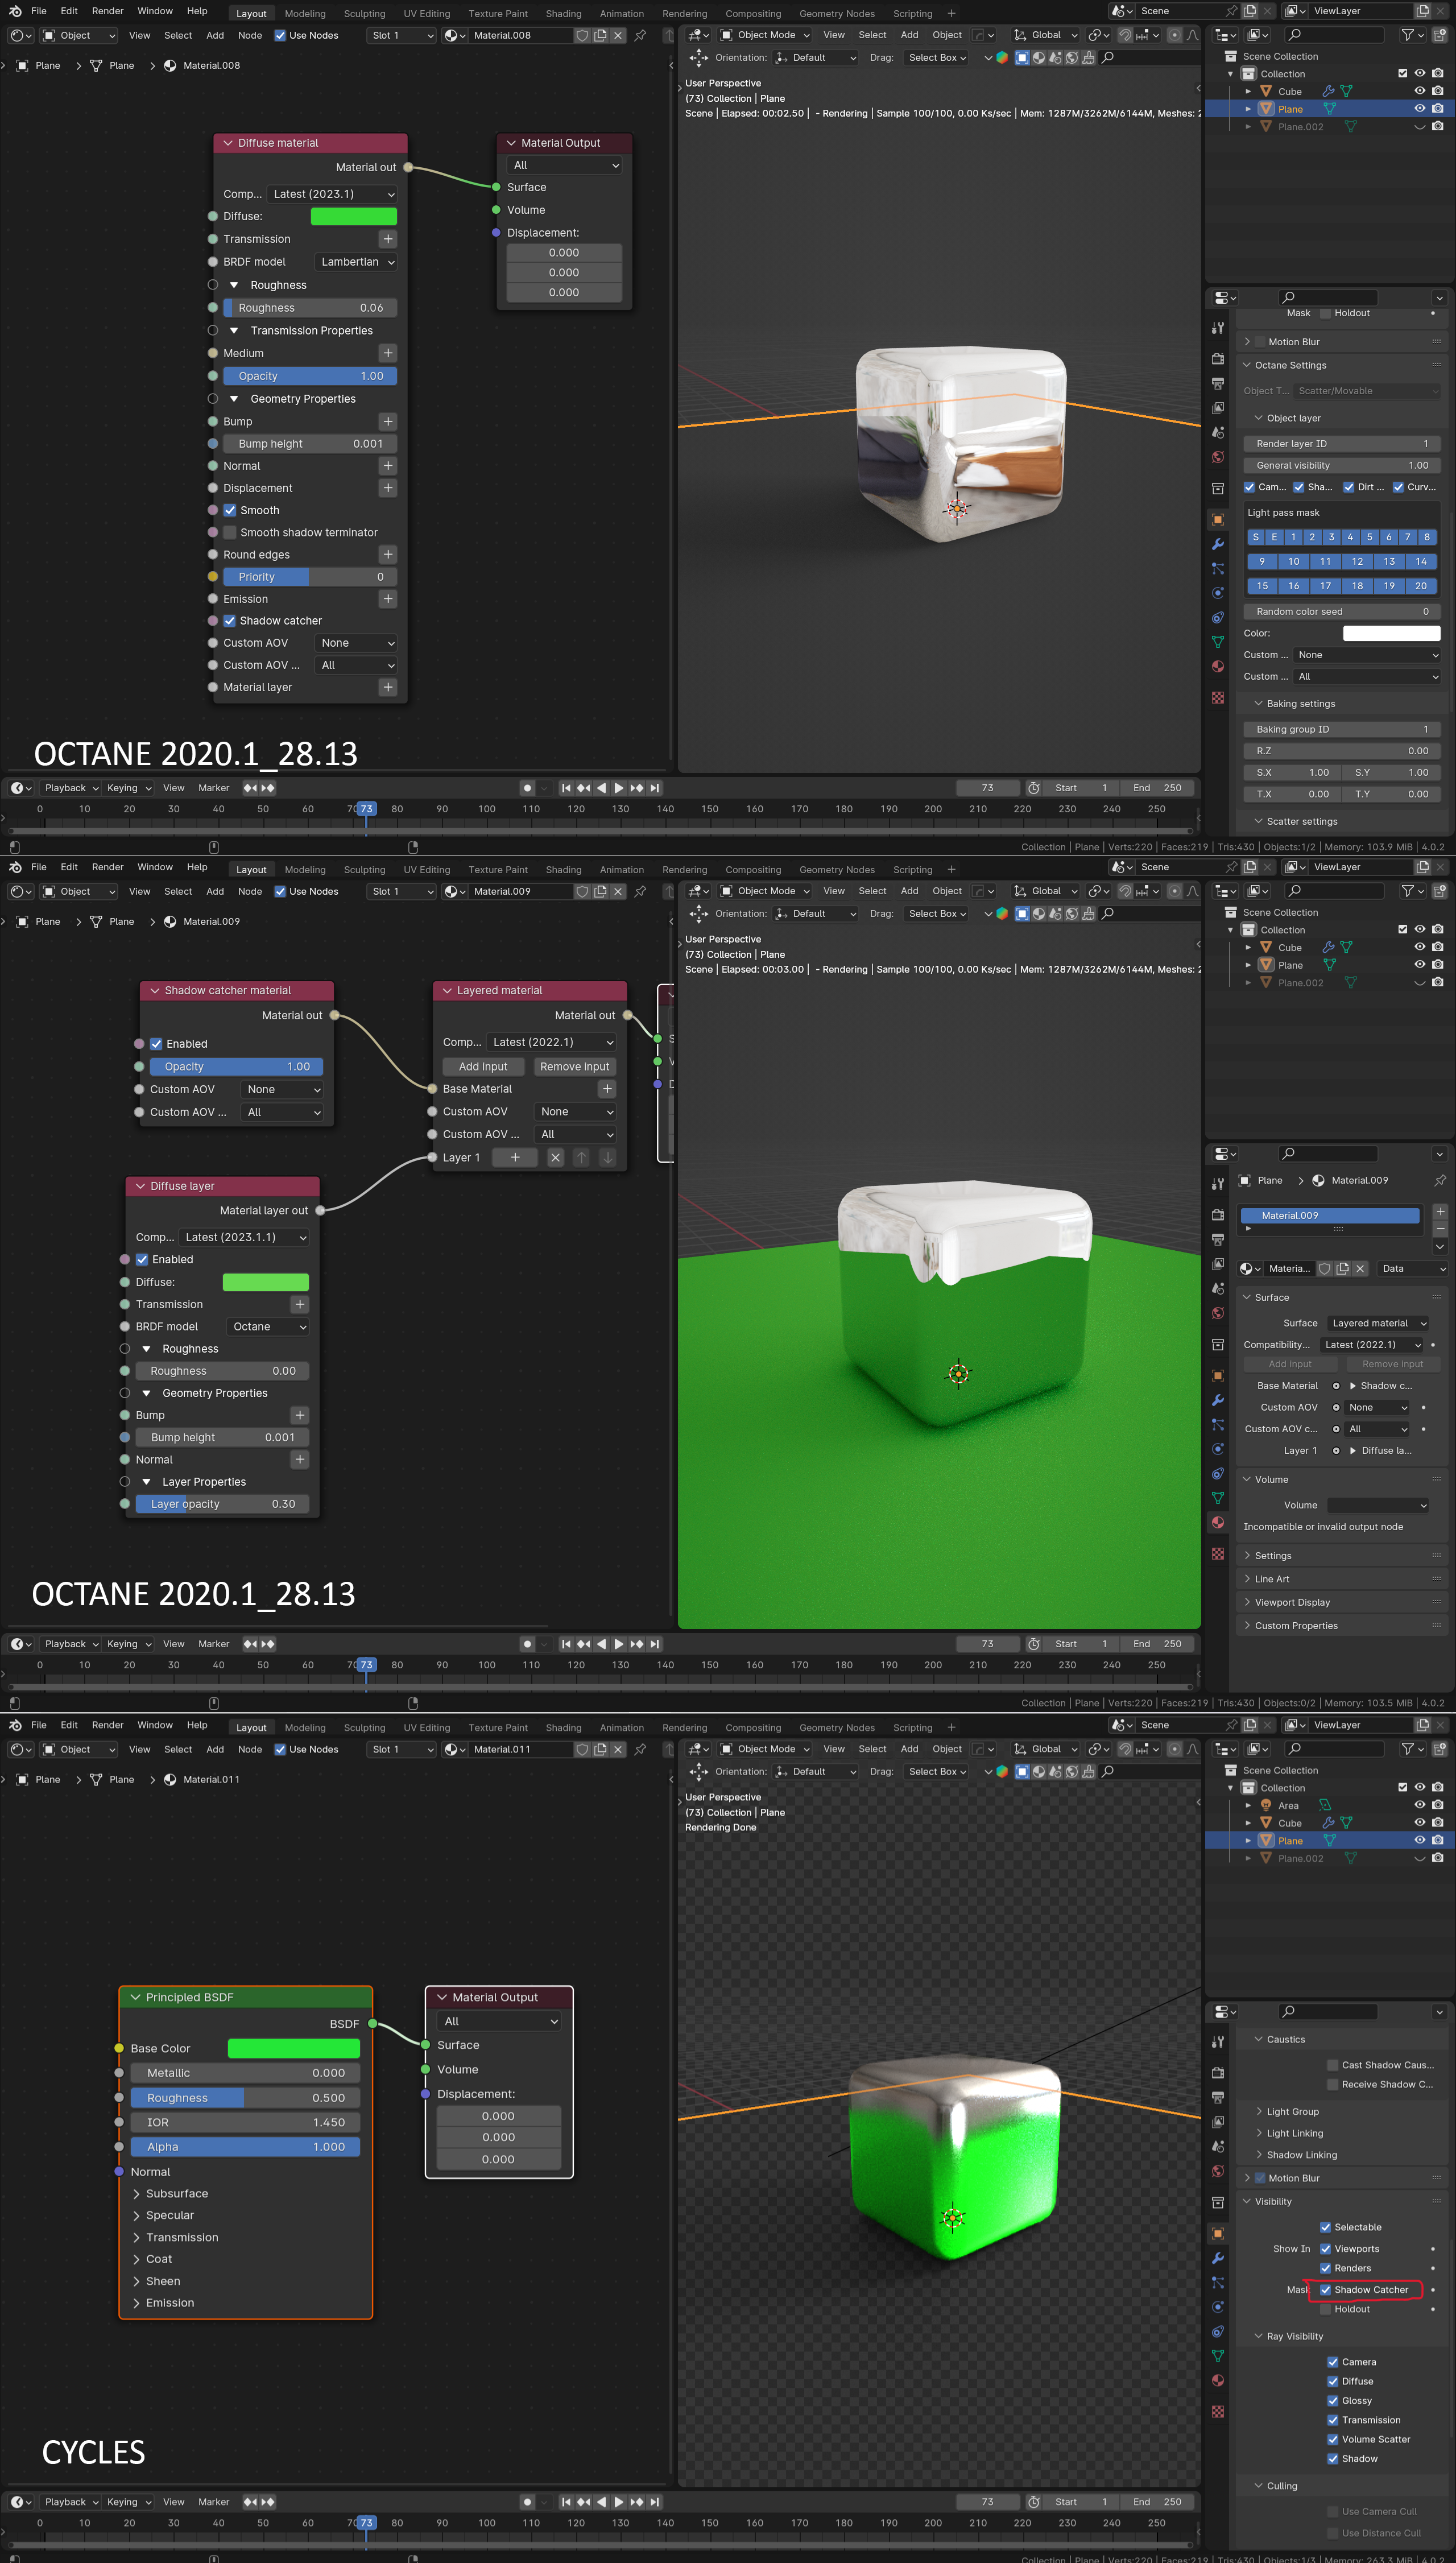Open BRDF model Lambertian dropdown
This screenshot has height=2563, width=1456.
(356, 262)
